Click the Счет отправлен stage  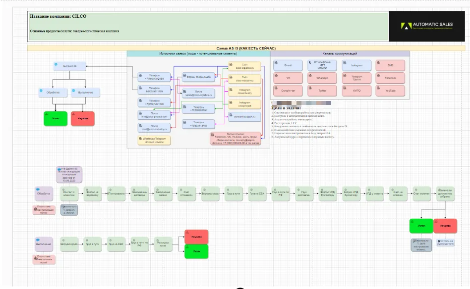click(x=186, y=193)
